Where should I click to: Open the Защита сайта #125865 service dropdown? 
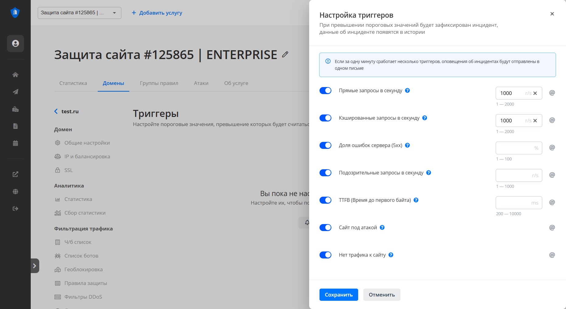coord(79,13)
